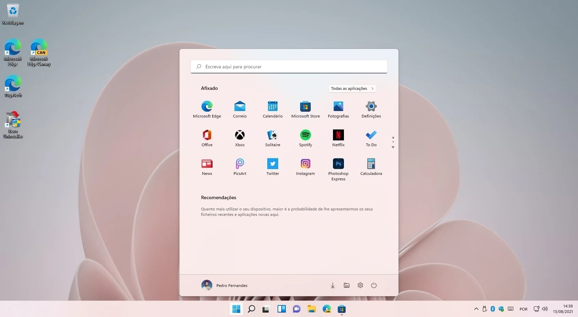Launch PicsArt
This screenshot has width=578, height=317.
(240, 167)
